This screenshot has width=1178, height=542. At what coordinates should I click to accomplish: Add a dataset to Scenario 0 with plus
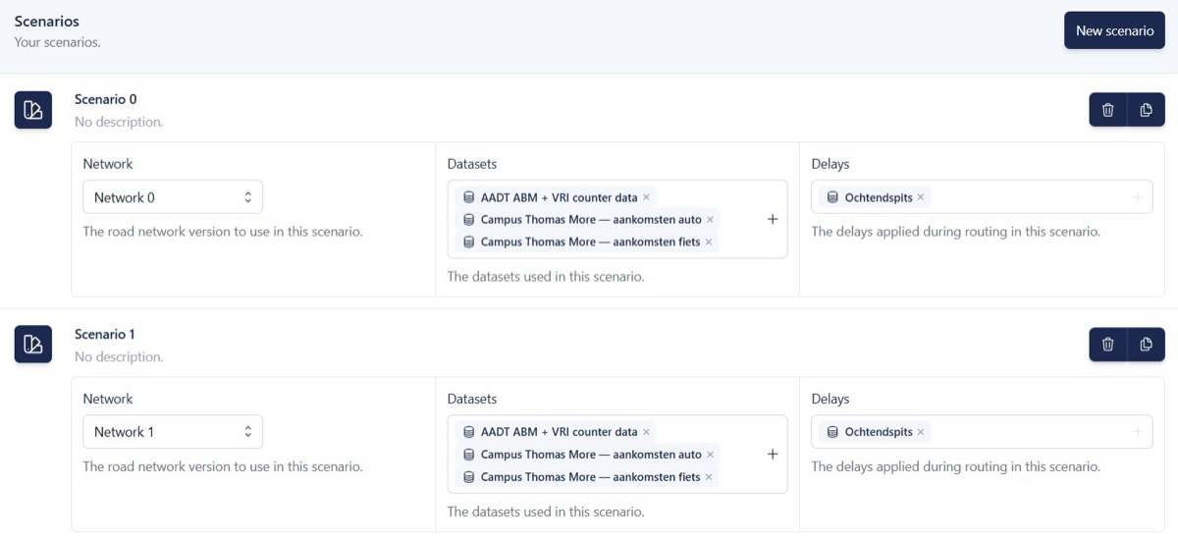click(773, 219)
